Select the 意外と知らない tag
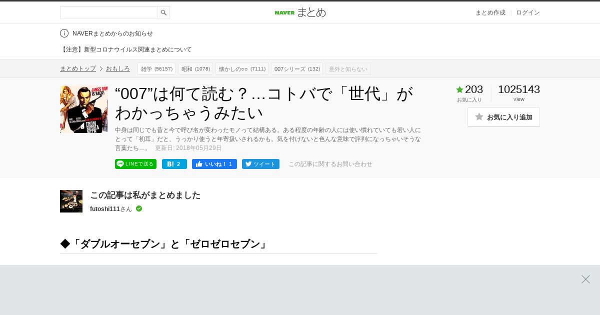 pos(348,68)
